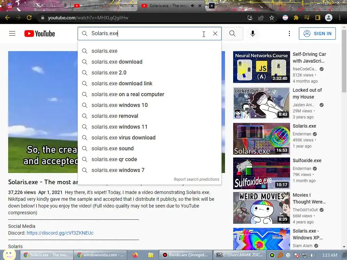The width and height of the screenshot is (347, 260).
Task: Open the media control playlist icon
Action: coord(307,18)
